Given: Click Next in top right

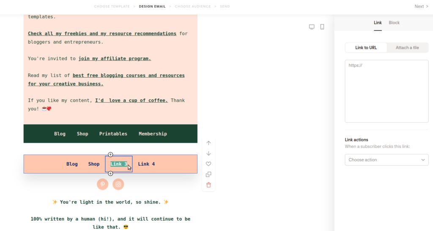Looking at the screenshot, I should (422, 6).
